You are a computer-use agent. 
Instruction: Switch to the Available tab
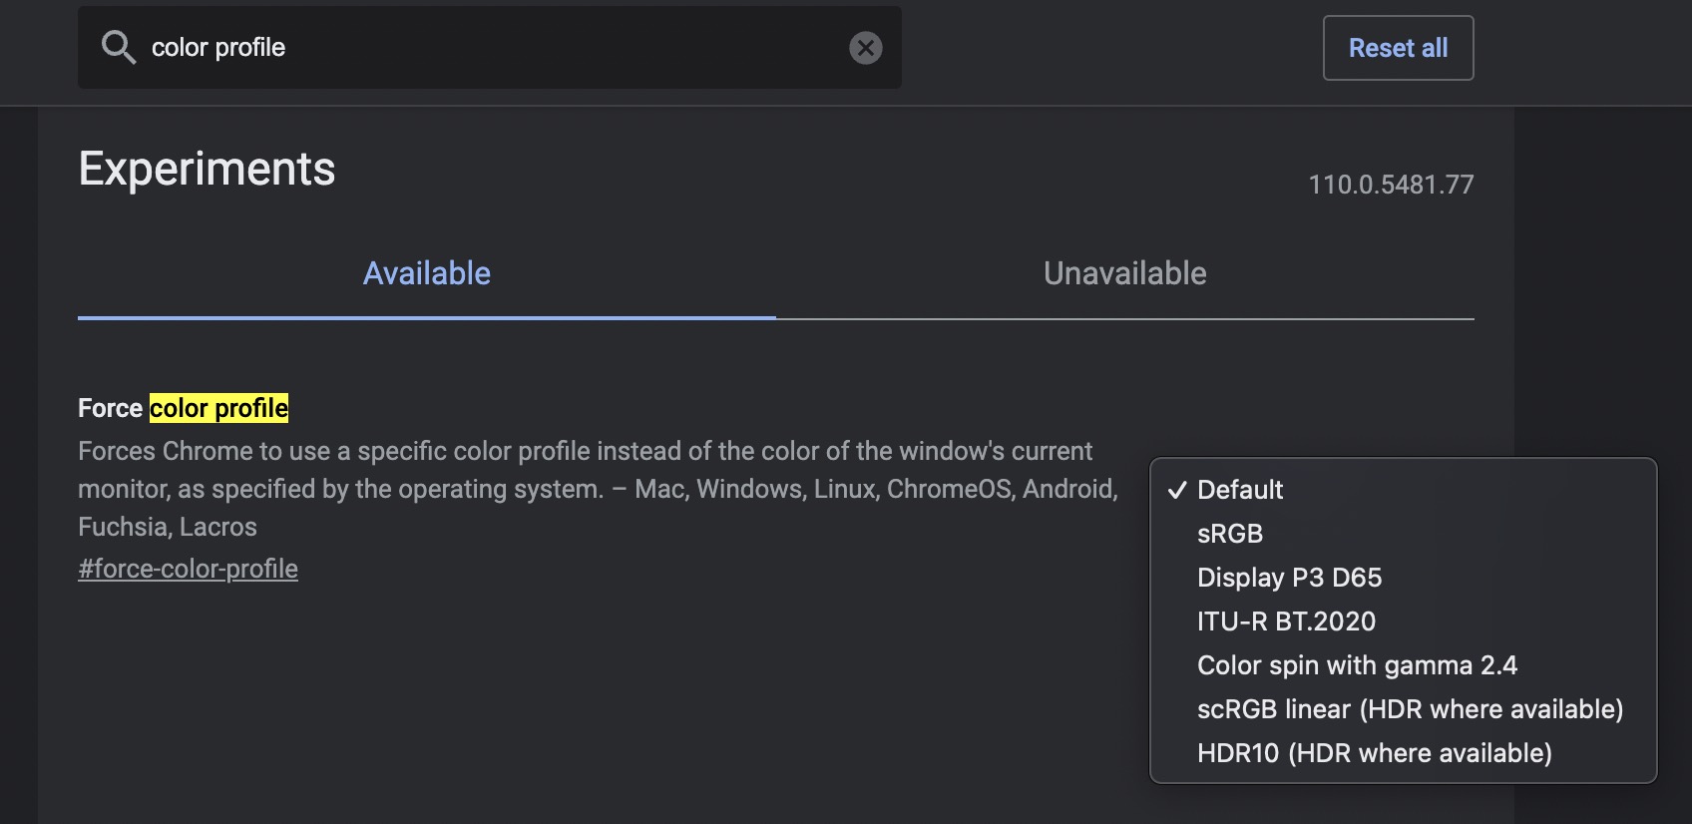point(426,273)
